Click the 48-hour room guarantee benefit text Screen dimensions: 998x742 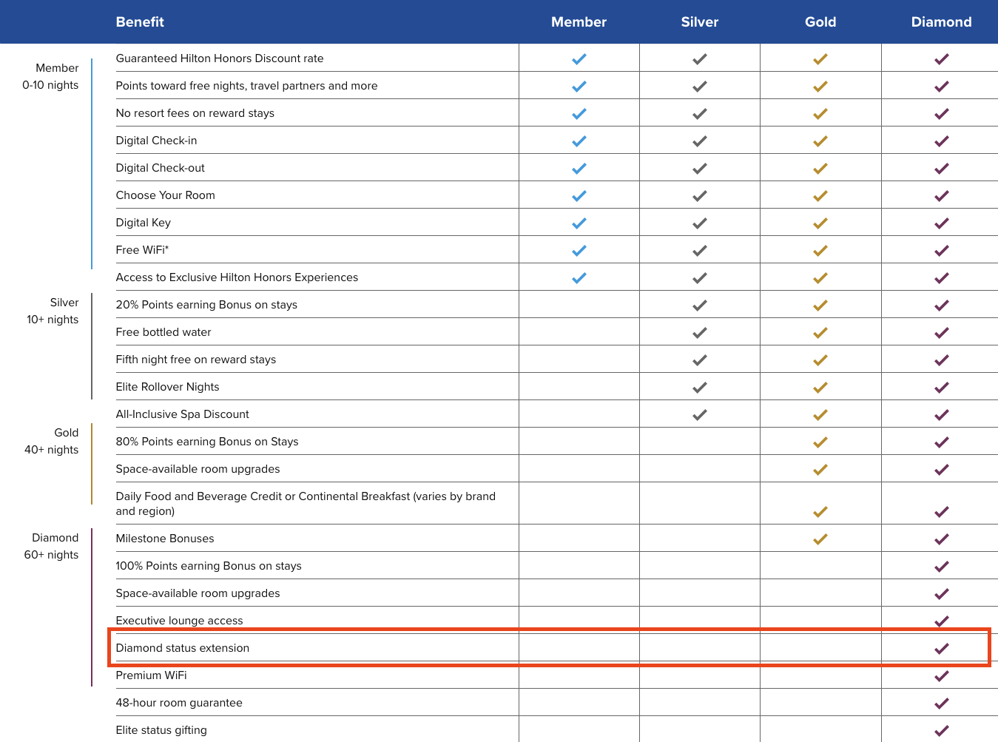(x=179, y=703)
